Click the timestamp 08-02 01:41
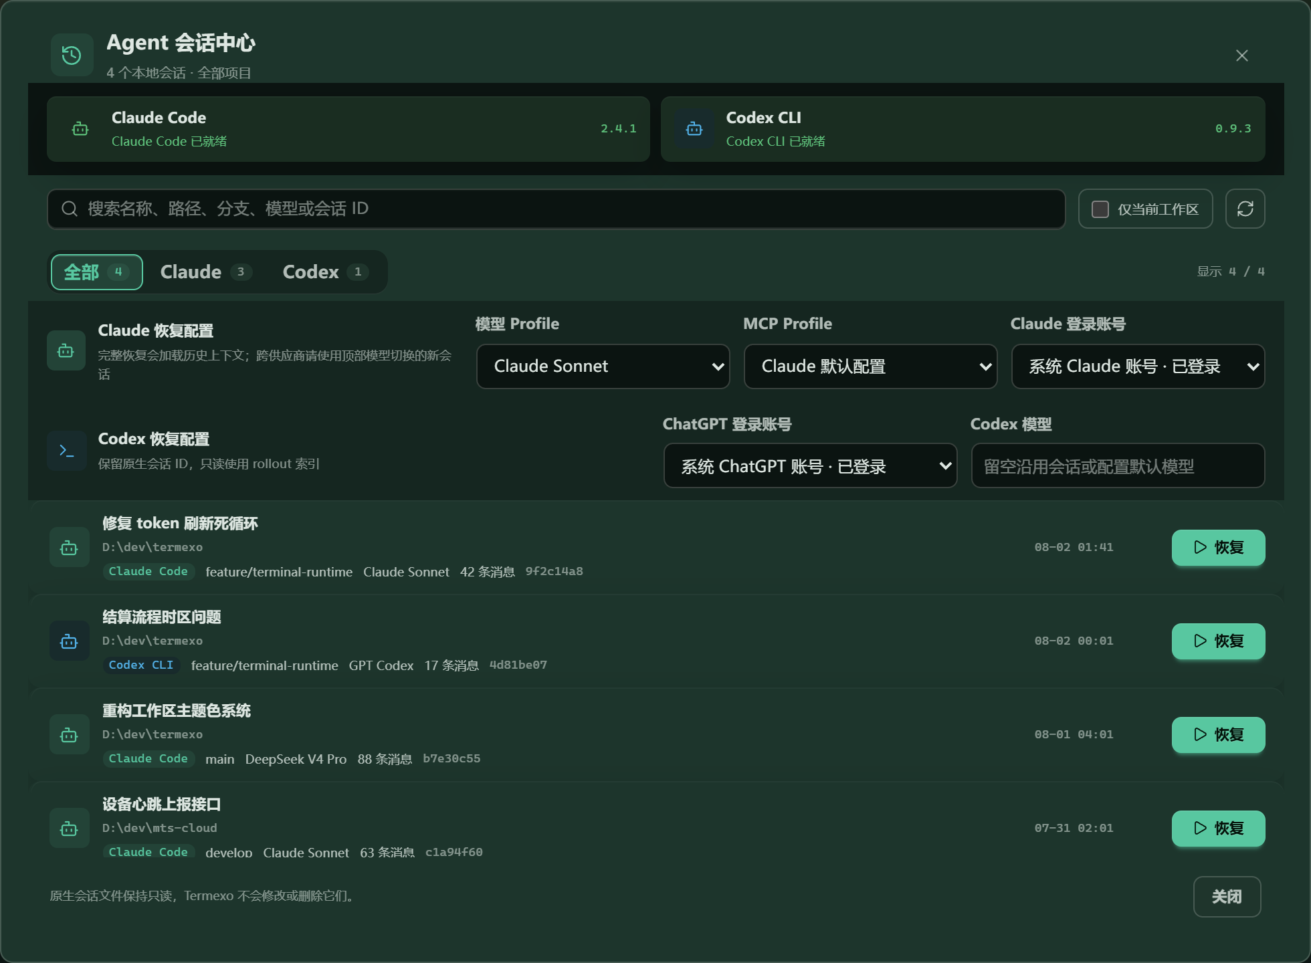Screen dimensions: 1311x963 coord(1074,547)
